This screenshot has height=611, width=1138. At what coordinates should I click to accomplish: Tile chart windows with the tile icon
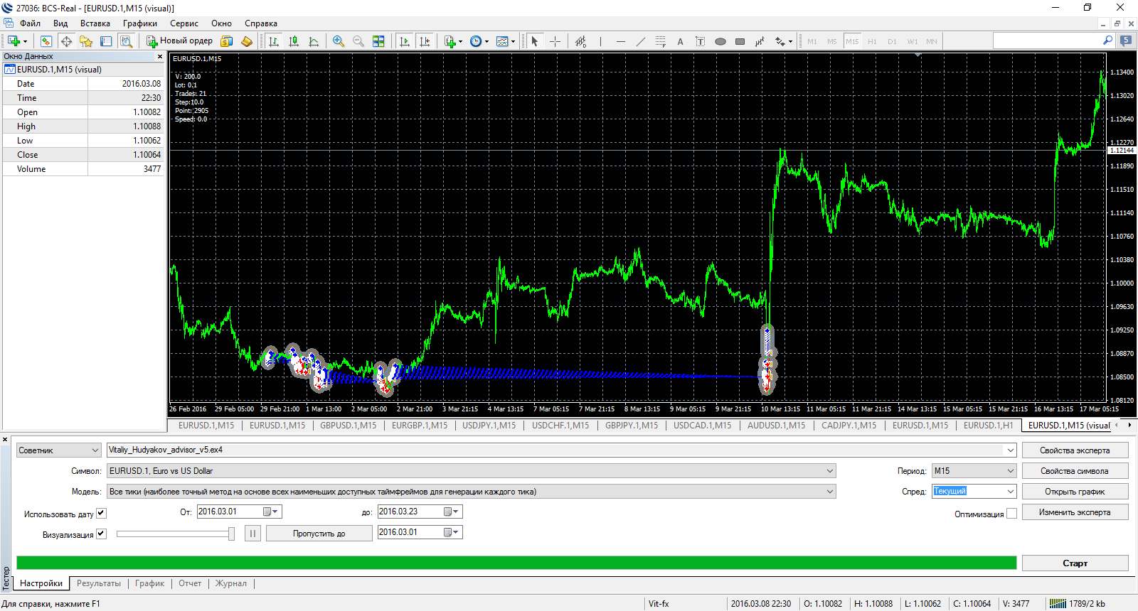(x=378, y=41)
